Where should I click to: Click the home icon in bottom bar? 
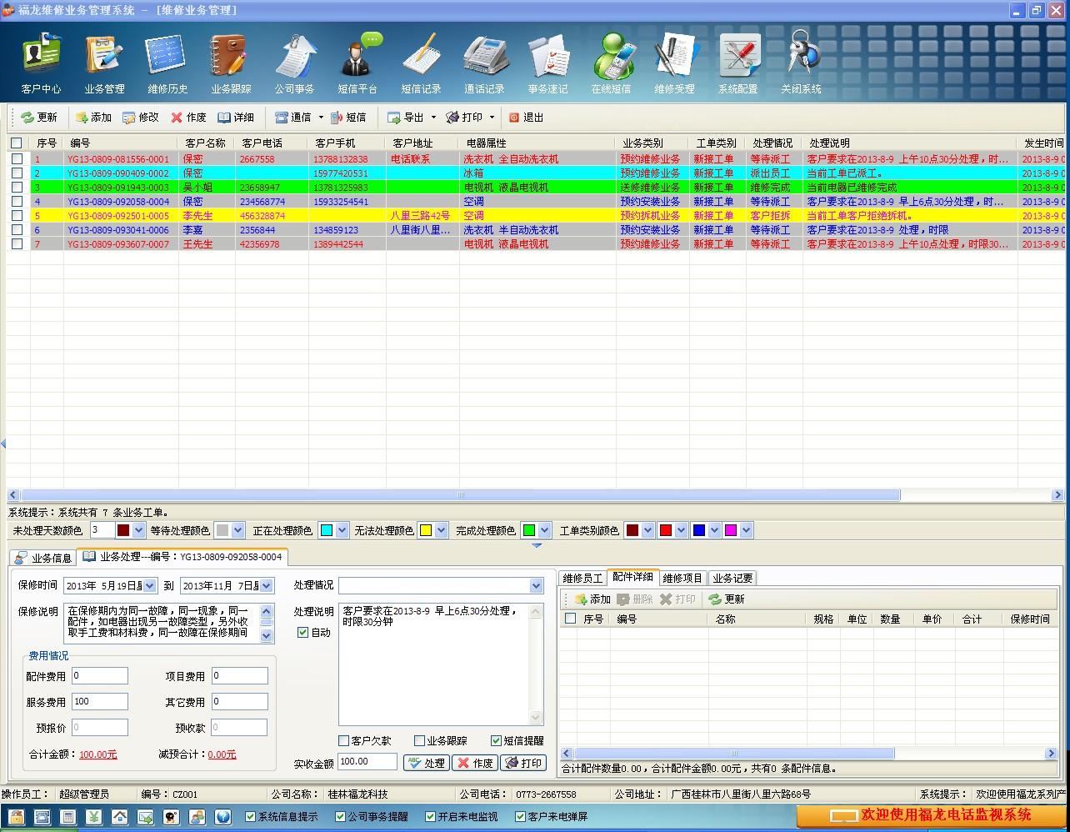tap(120, 817)
